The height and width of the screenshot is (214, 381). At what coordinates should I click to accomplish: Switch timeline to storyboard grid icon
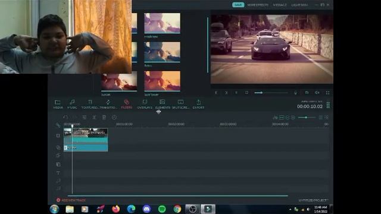tap(326, 118)
